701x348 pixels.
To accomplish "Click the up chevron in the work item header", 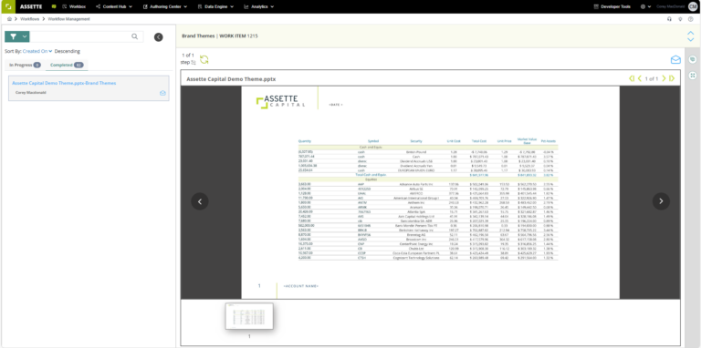I will click(x=690, y=33).
